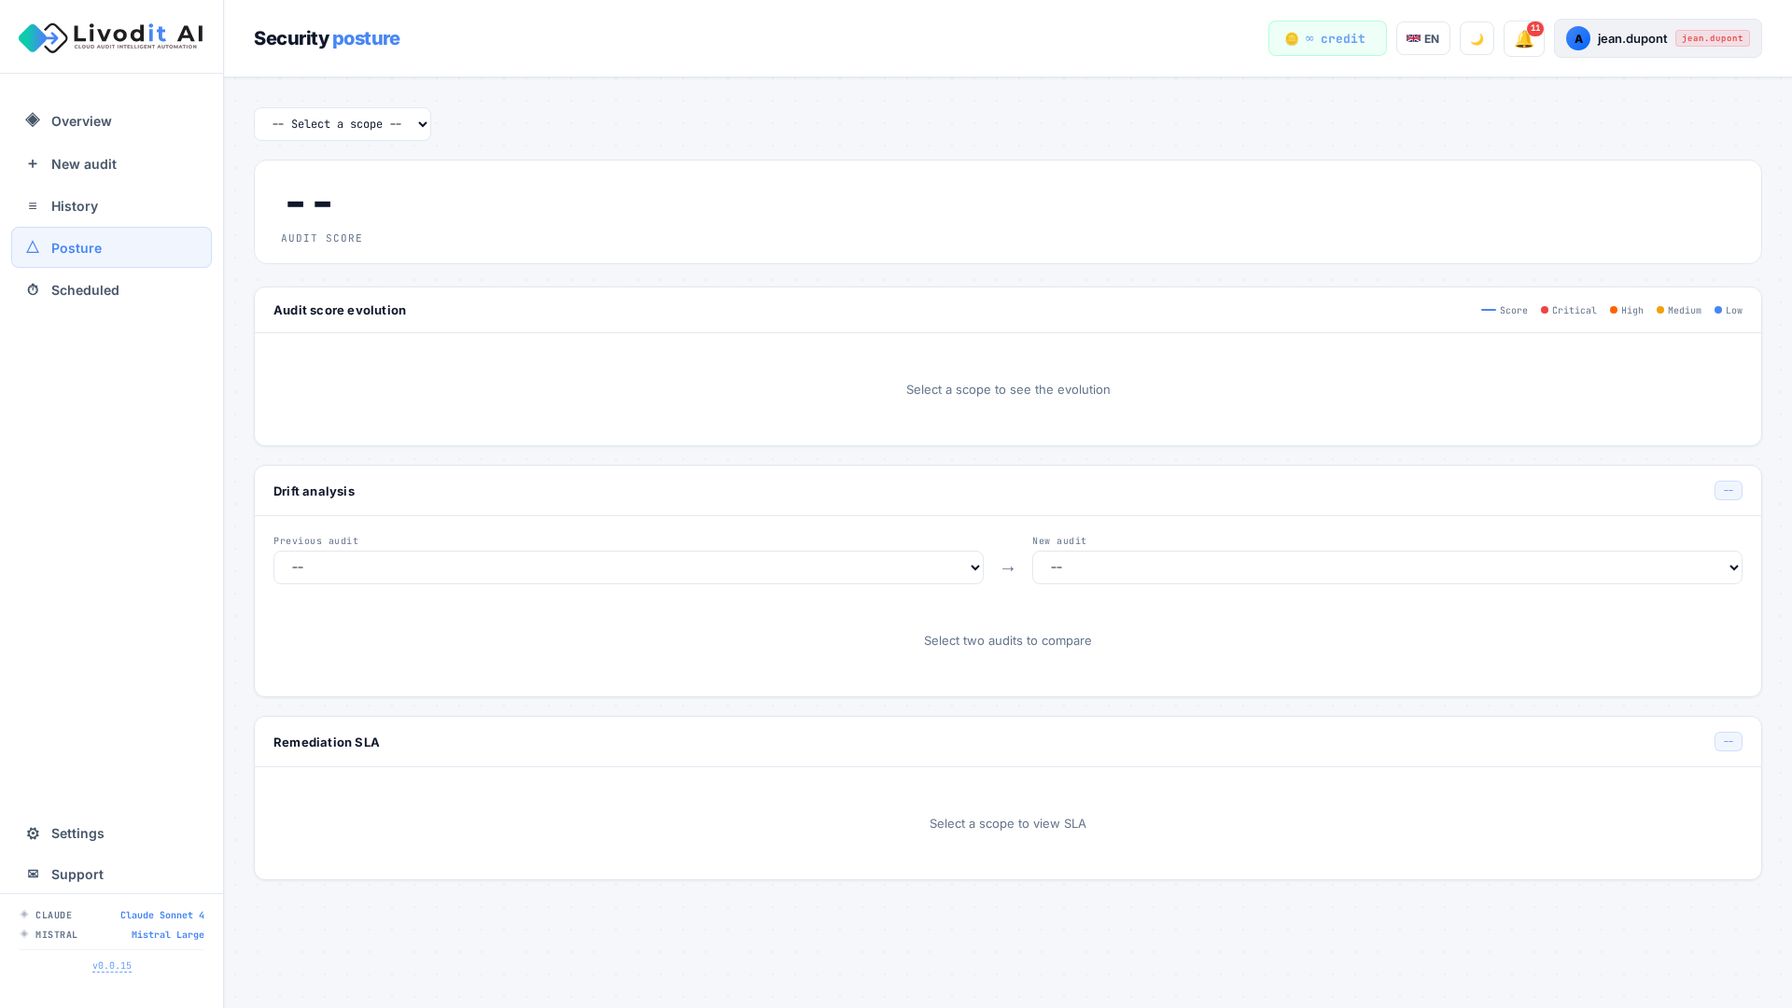Select the Posture menu item
The width and height of the screenshot is (1792, 1008).
(77, 248)
